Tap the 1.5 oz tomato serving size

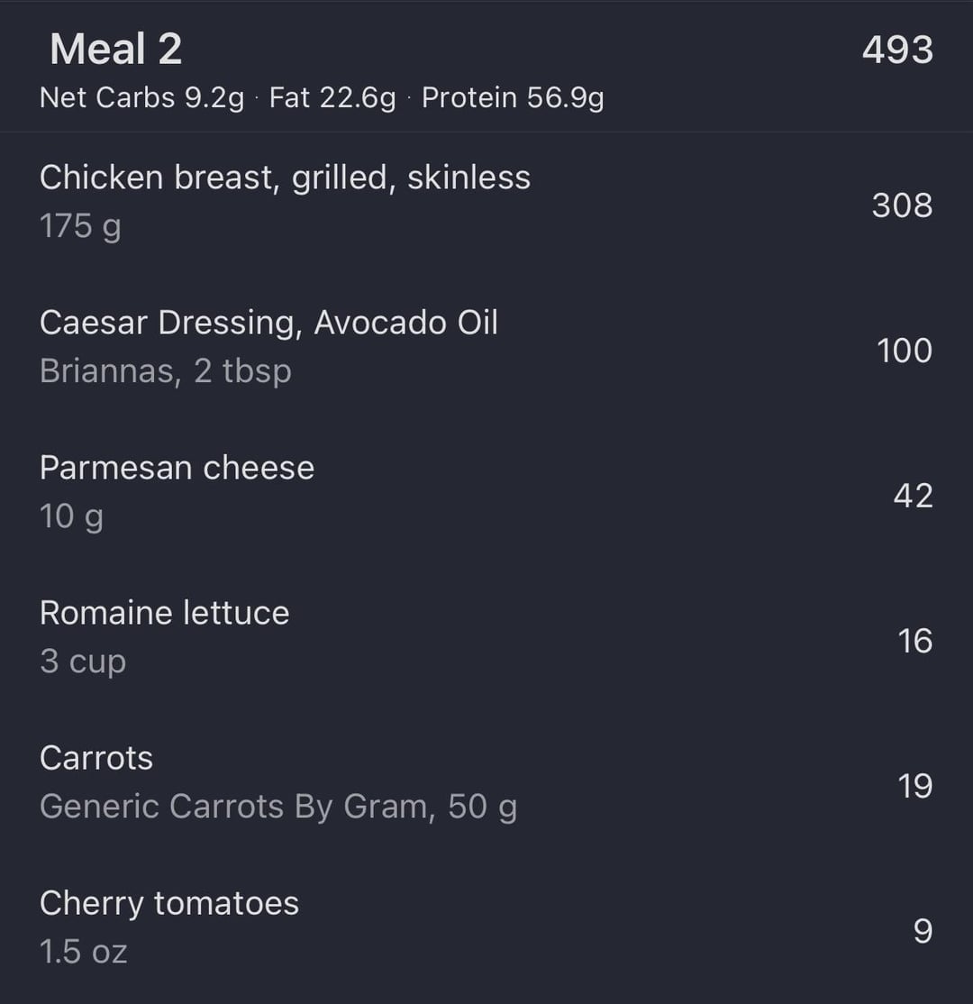click(x=84, y=952)
